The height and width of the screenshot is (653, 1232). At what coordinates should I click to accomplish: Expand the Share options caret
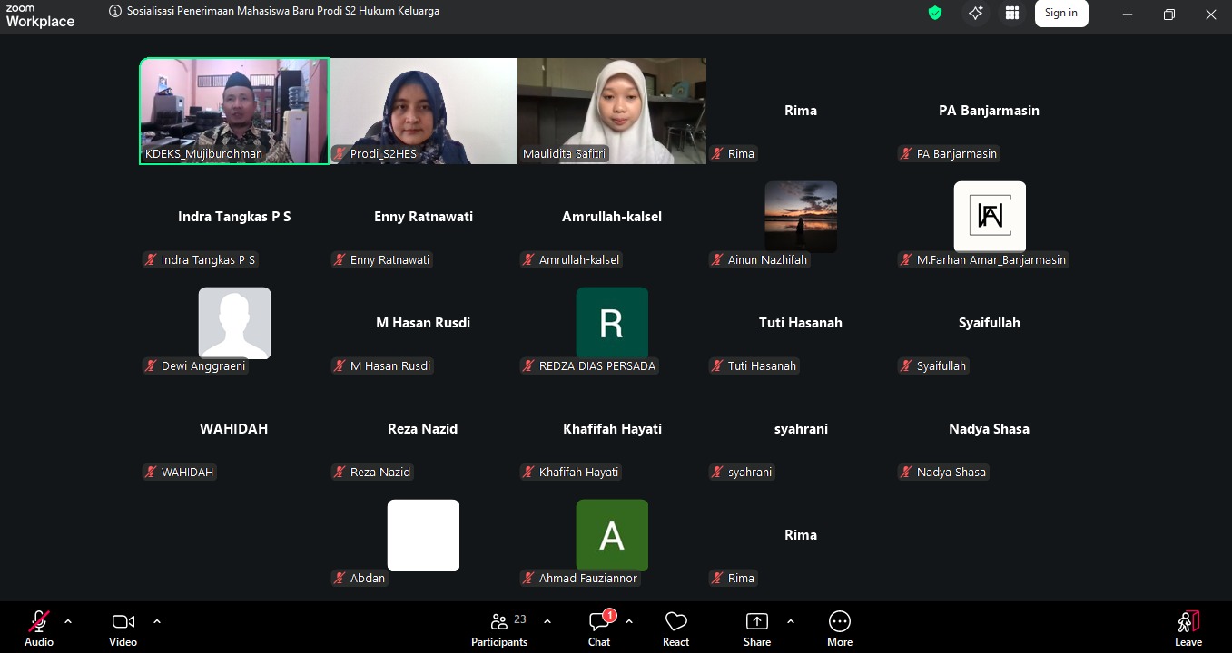click(x=791, y=621)
